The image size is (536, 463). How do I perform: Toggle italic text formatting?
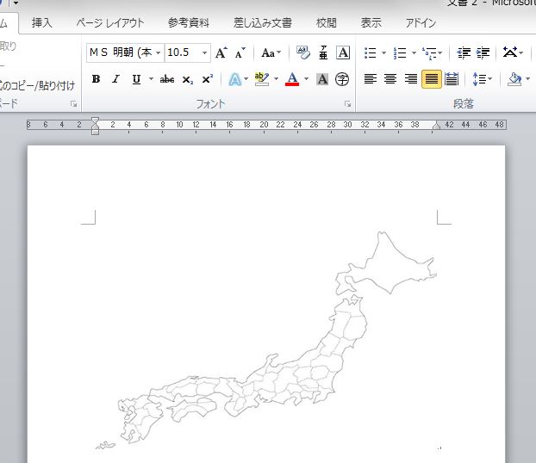pos(115,79)
